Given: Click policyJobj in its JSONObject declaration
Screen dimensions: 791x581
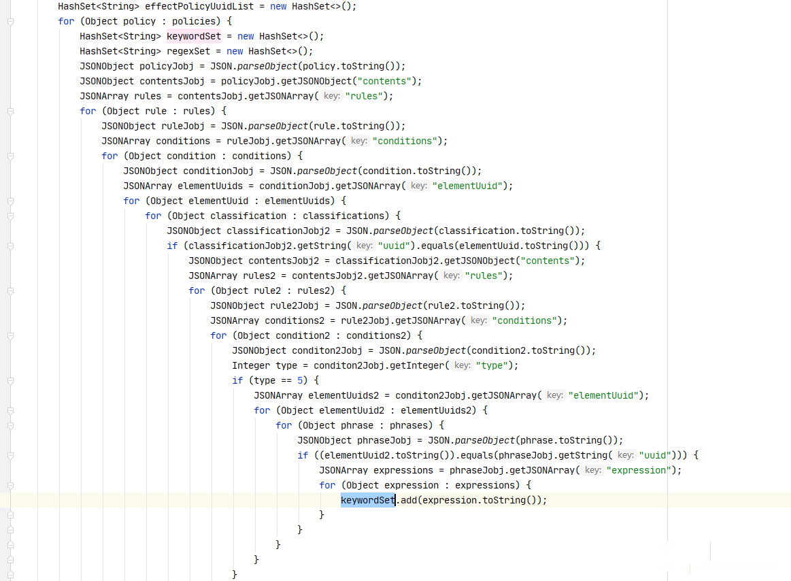Looking at the screenshot, I should [x=167, y=66].
